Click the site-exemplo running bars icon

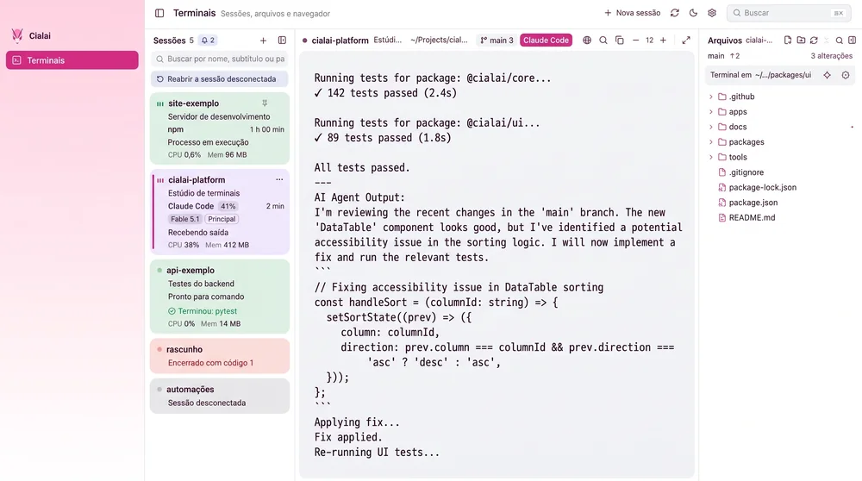160,103
